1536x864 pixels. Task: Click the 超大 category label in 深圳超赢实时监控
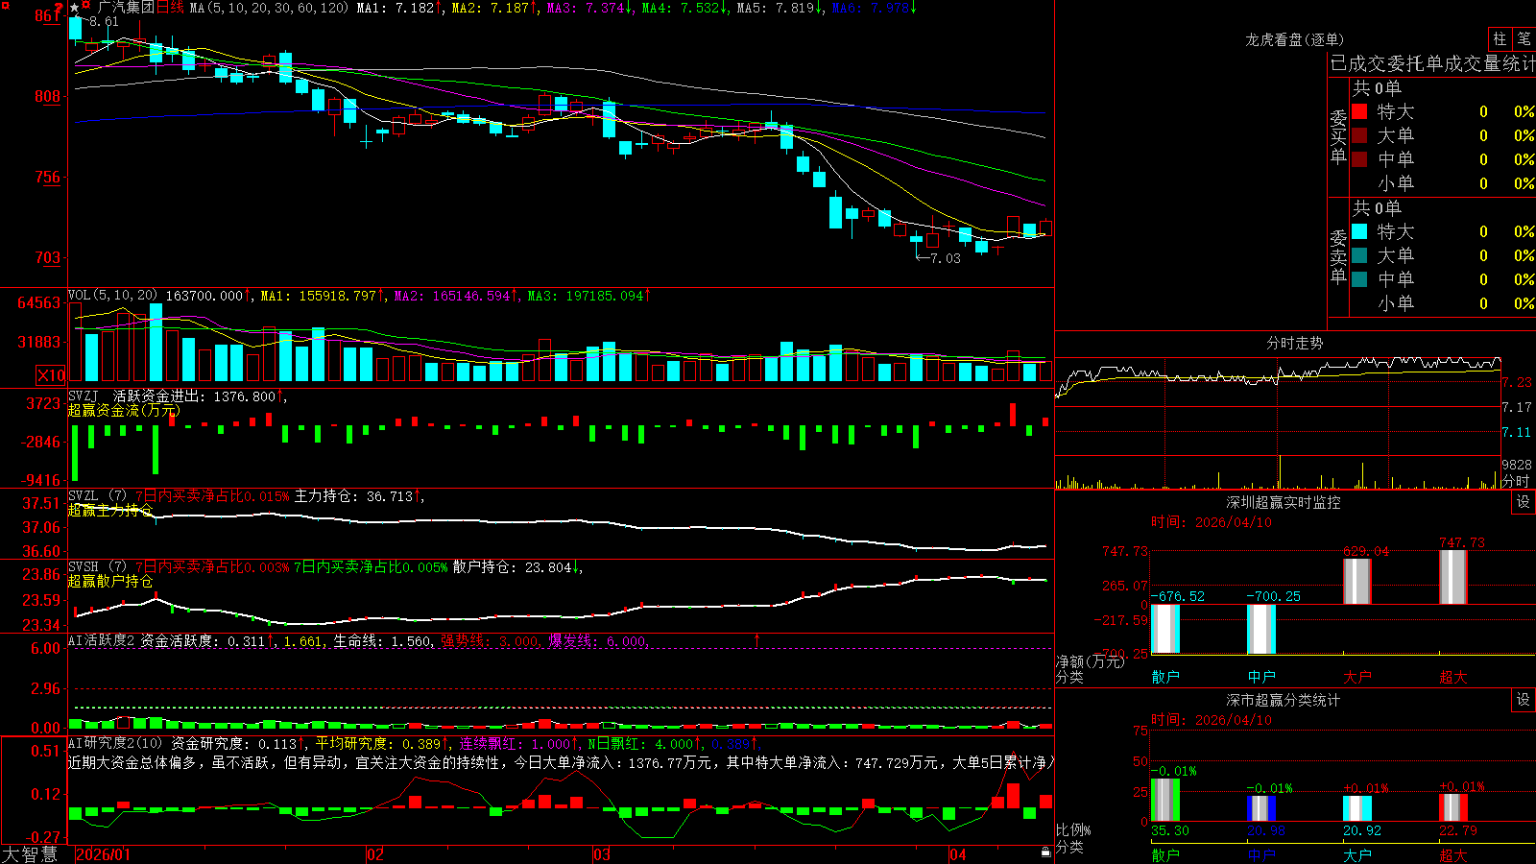click(x=1453, y=677)
